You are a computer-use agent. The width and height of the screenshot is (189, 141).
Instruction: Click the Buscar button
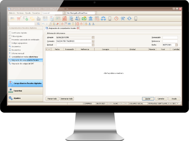tap(148, 99)
